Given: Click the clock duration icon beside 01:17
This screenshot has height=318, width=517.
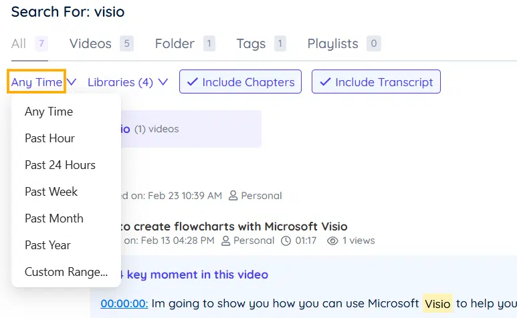Looking at the screenshot, I should tap(286, 241).
